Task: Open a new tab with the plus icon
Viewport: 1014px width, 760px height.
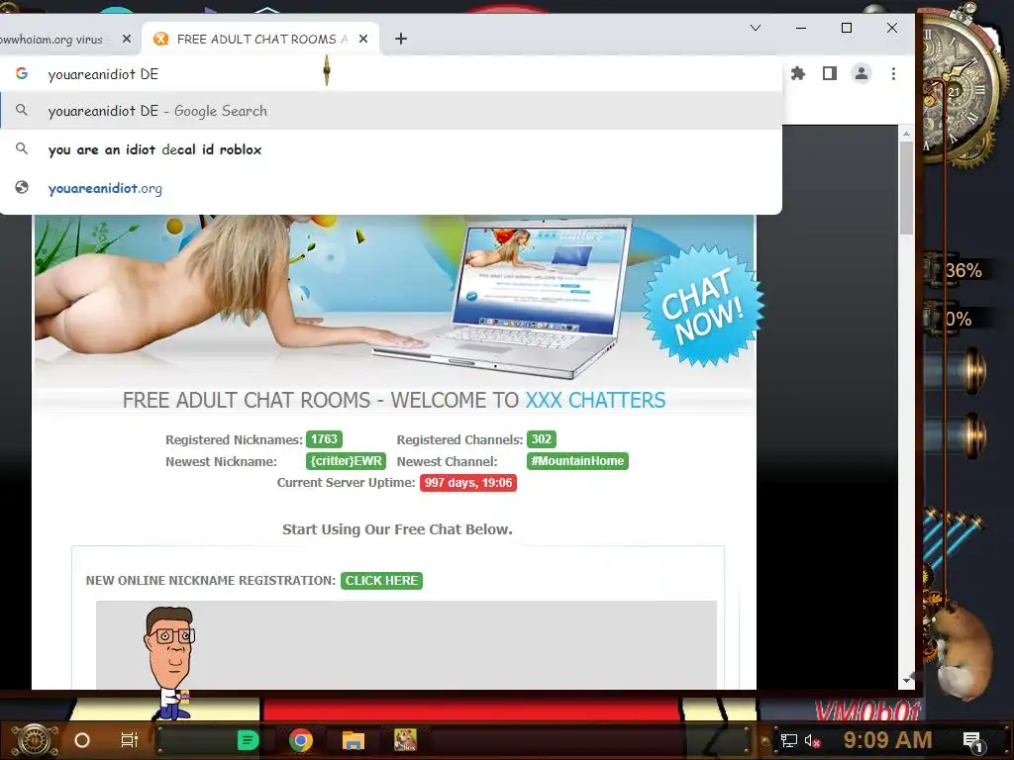Action: tap(401, 39)
